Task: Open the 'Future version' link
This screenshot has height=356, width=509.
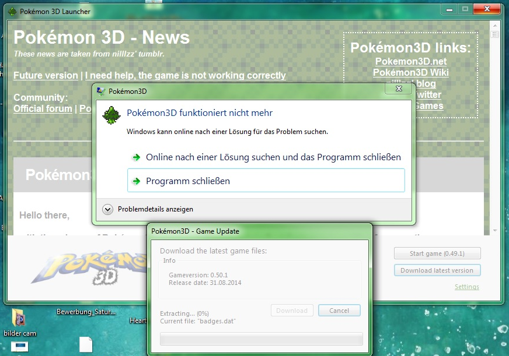Action: click(x=46, y=76)
